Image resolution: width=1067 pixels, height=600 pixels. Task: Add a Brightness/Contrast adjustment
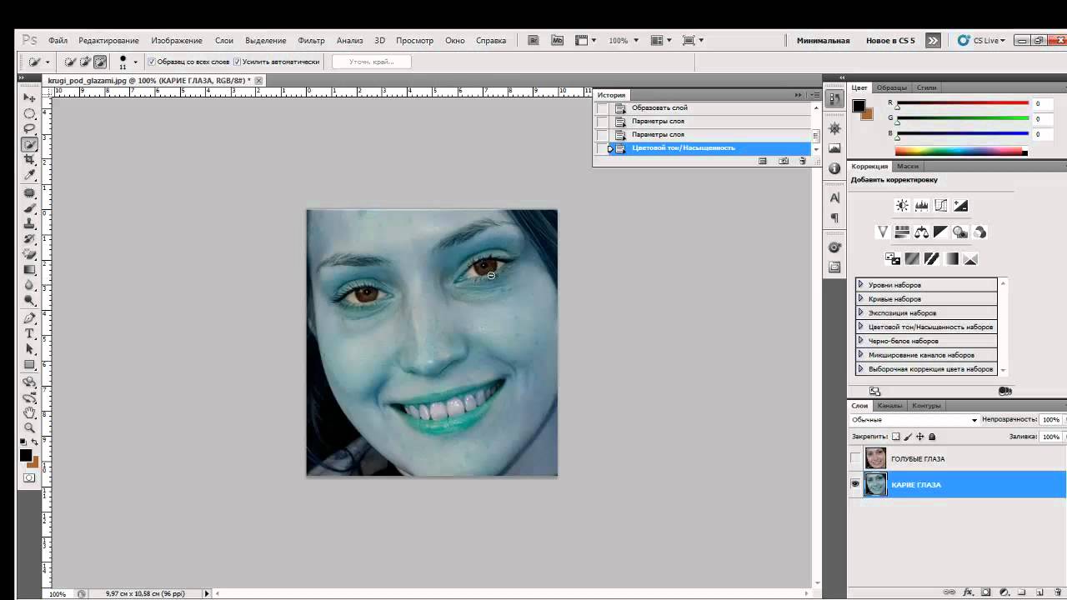902,206
